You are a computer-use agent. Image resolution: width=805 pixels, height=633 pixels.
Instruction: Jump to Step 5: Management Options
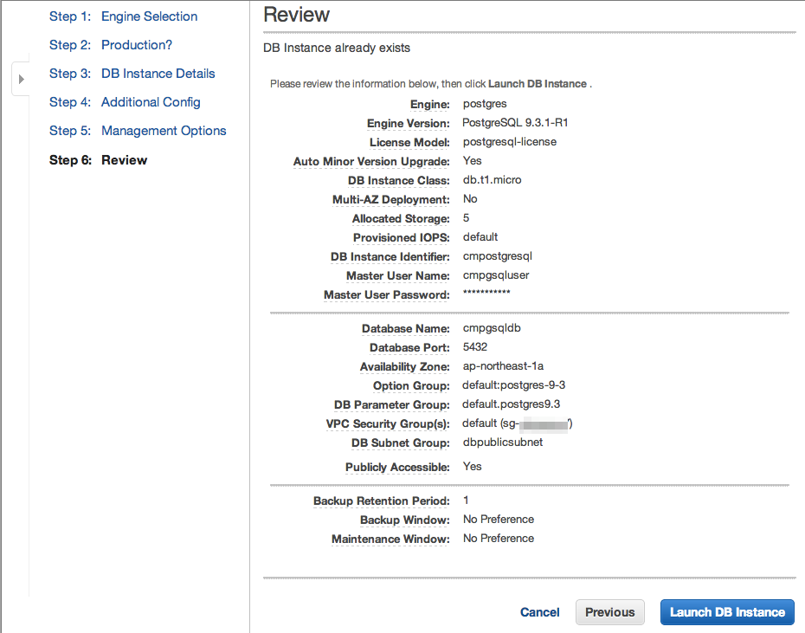(x=164, y=130)
